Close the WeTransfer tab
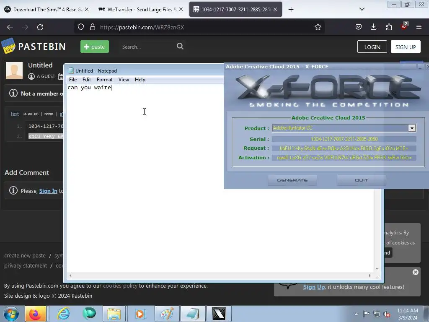The width and height of the screenshot is (429, 322). coord(181,9)
